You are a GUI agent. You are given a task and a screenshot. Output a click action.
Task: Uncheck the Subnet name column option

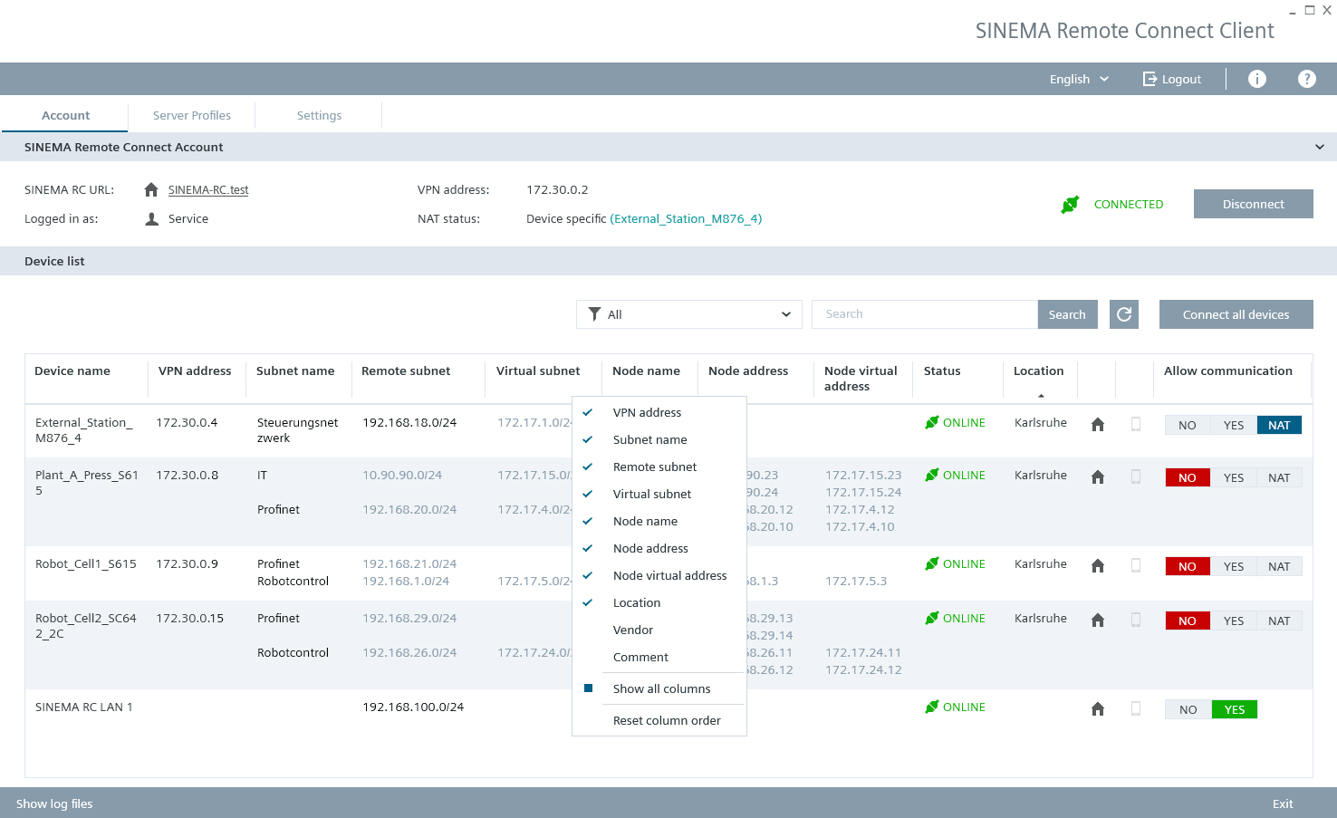pos(649,439)
